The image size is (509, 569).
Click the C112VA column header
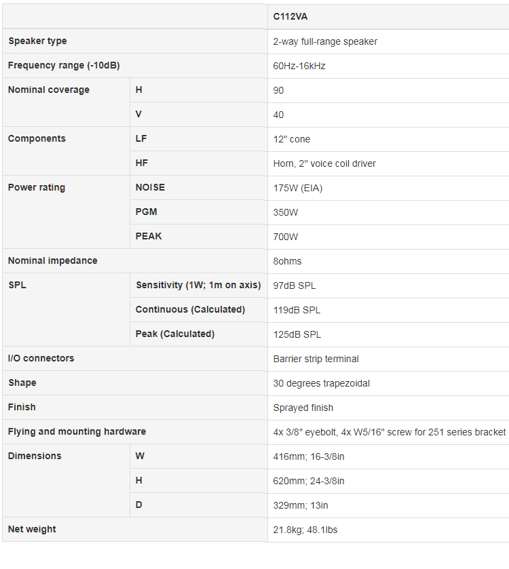coord(290,17)
